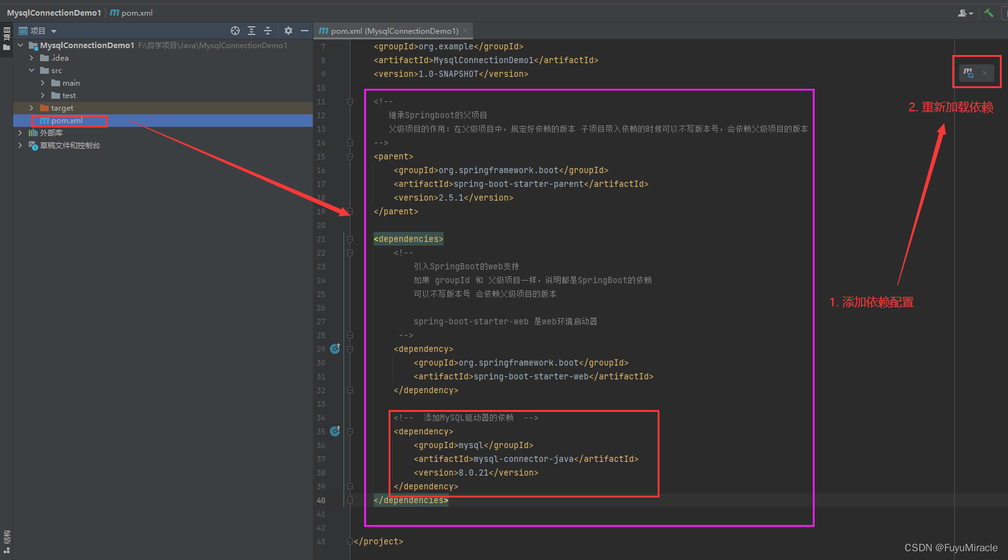Select the 草稿文件和控制台 tree row

coord(163,145)
